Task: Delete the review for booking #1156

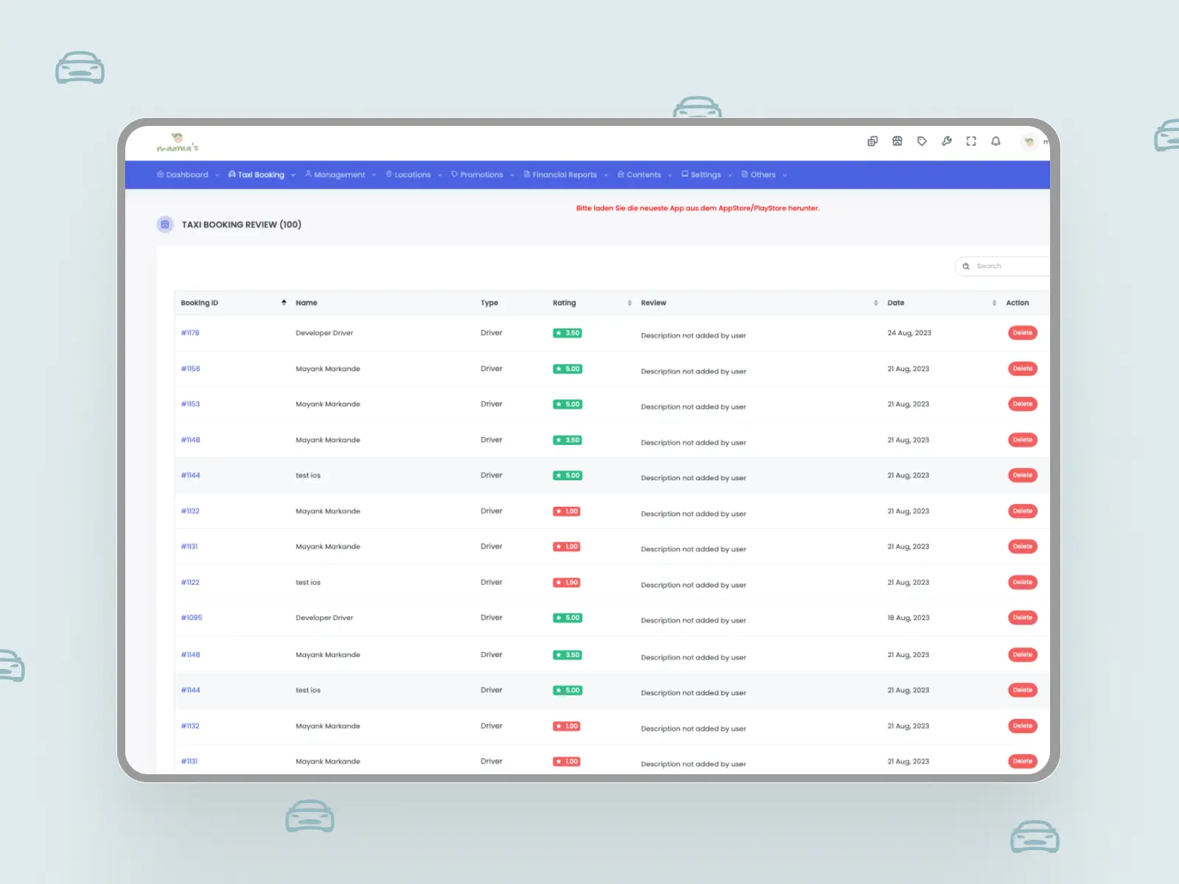Action: coord(1022,368)
